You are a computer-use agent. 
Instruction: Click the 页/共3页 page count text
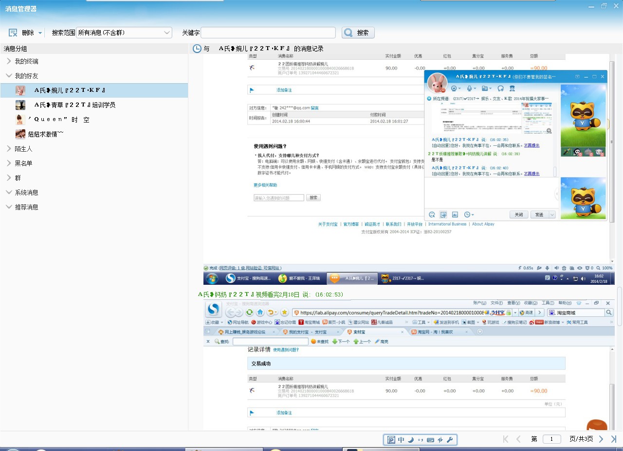coord(581,439)
